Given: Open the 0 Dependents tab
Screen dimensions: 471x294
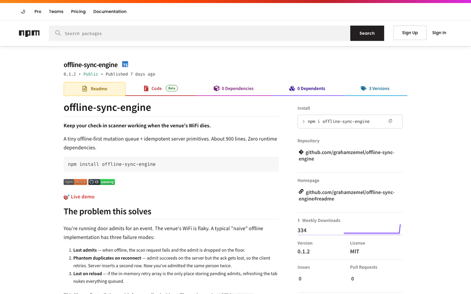Looking at the screenshot, I should click(x=307, y=89).
